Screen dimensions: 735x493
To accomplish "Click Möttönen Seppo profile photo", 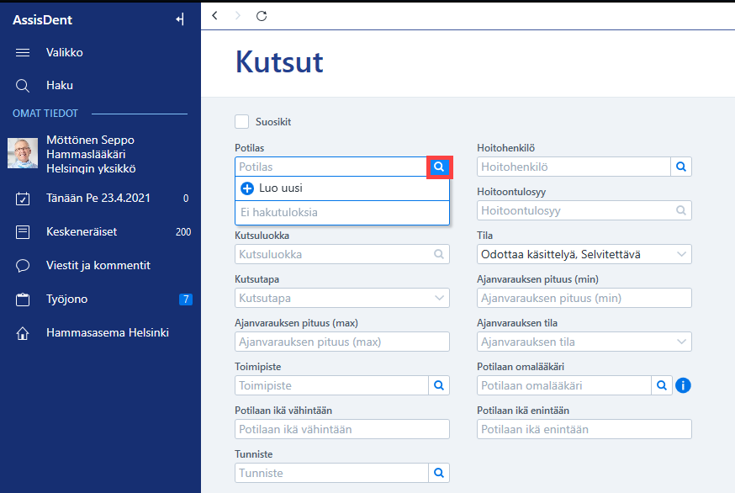I will [23, 153].
